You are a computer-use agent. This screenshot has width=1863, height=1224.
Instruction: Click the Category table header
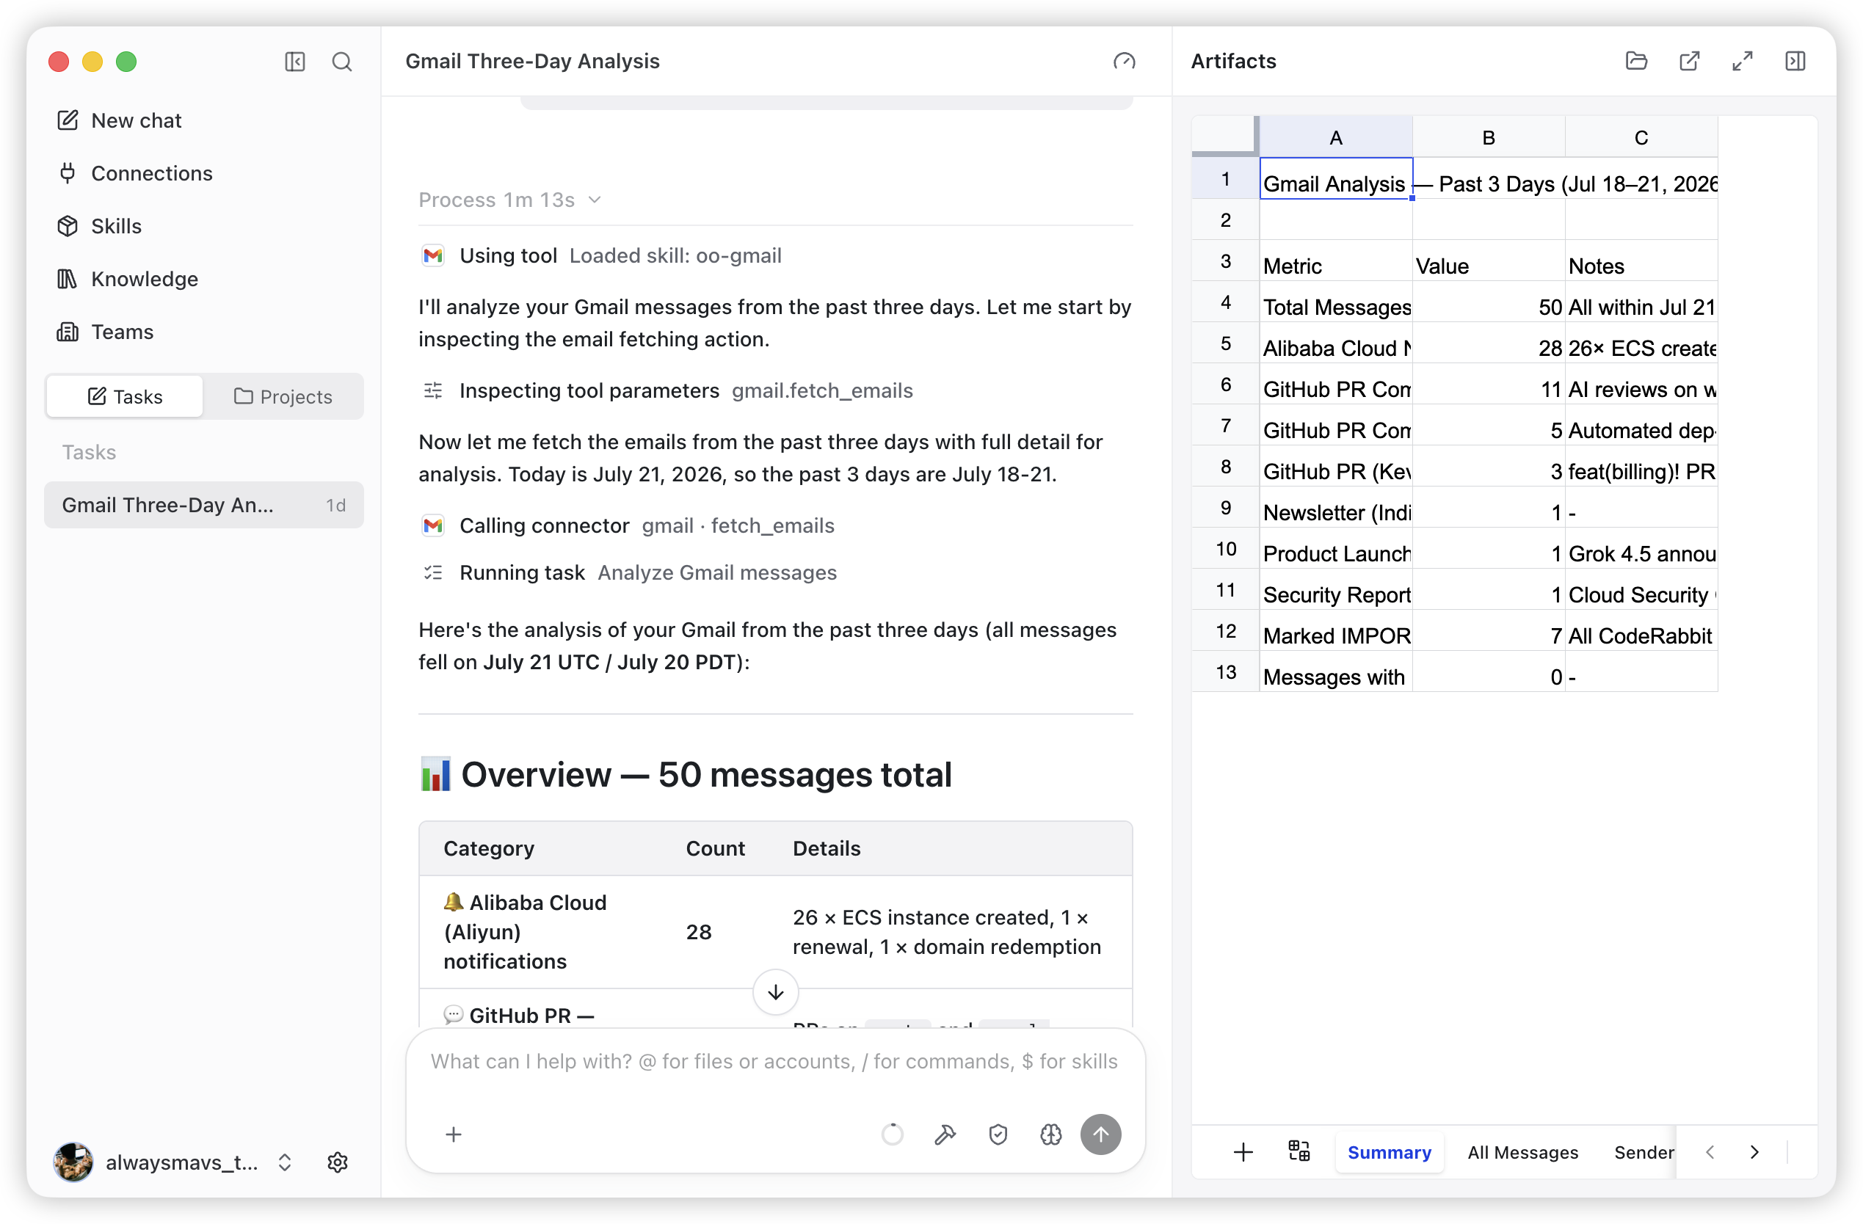[489, 848]
